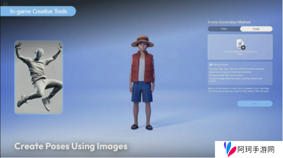Click the Important Notes info icon

pos(211,65)
